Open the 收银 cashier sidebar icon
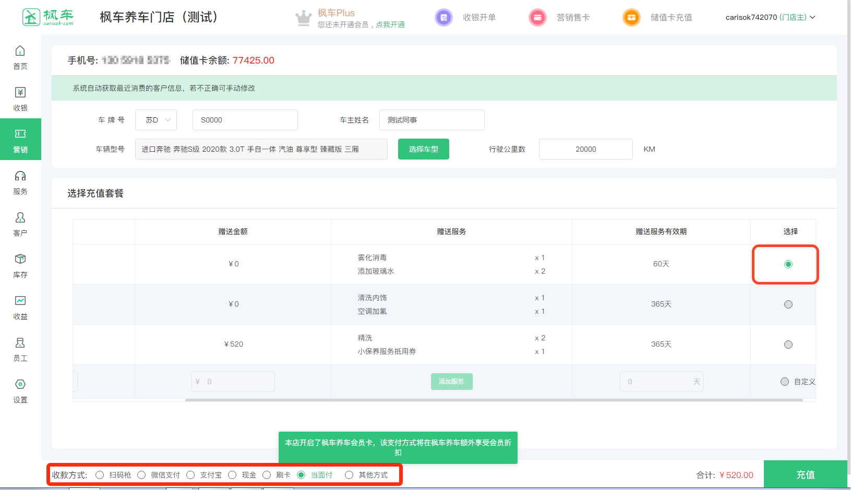This screenshot has width=851, height=490. coord(20,93)
